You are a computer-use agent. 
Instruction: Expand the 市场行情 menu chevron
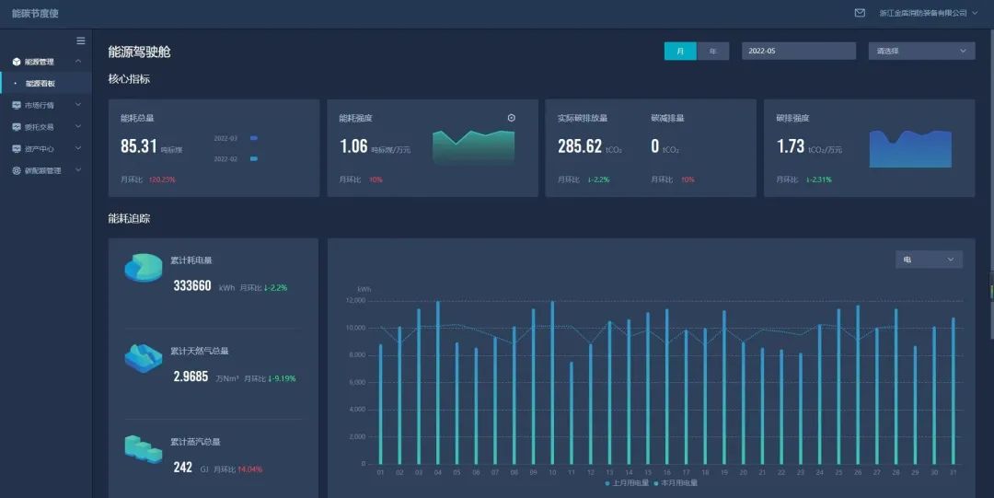pos(78,105)
